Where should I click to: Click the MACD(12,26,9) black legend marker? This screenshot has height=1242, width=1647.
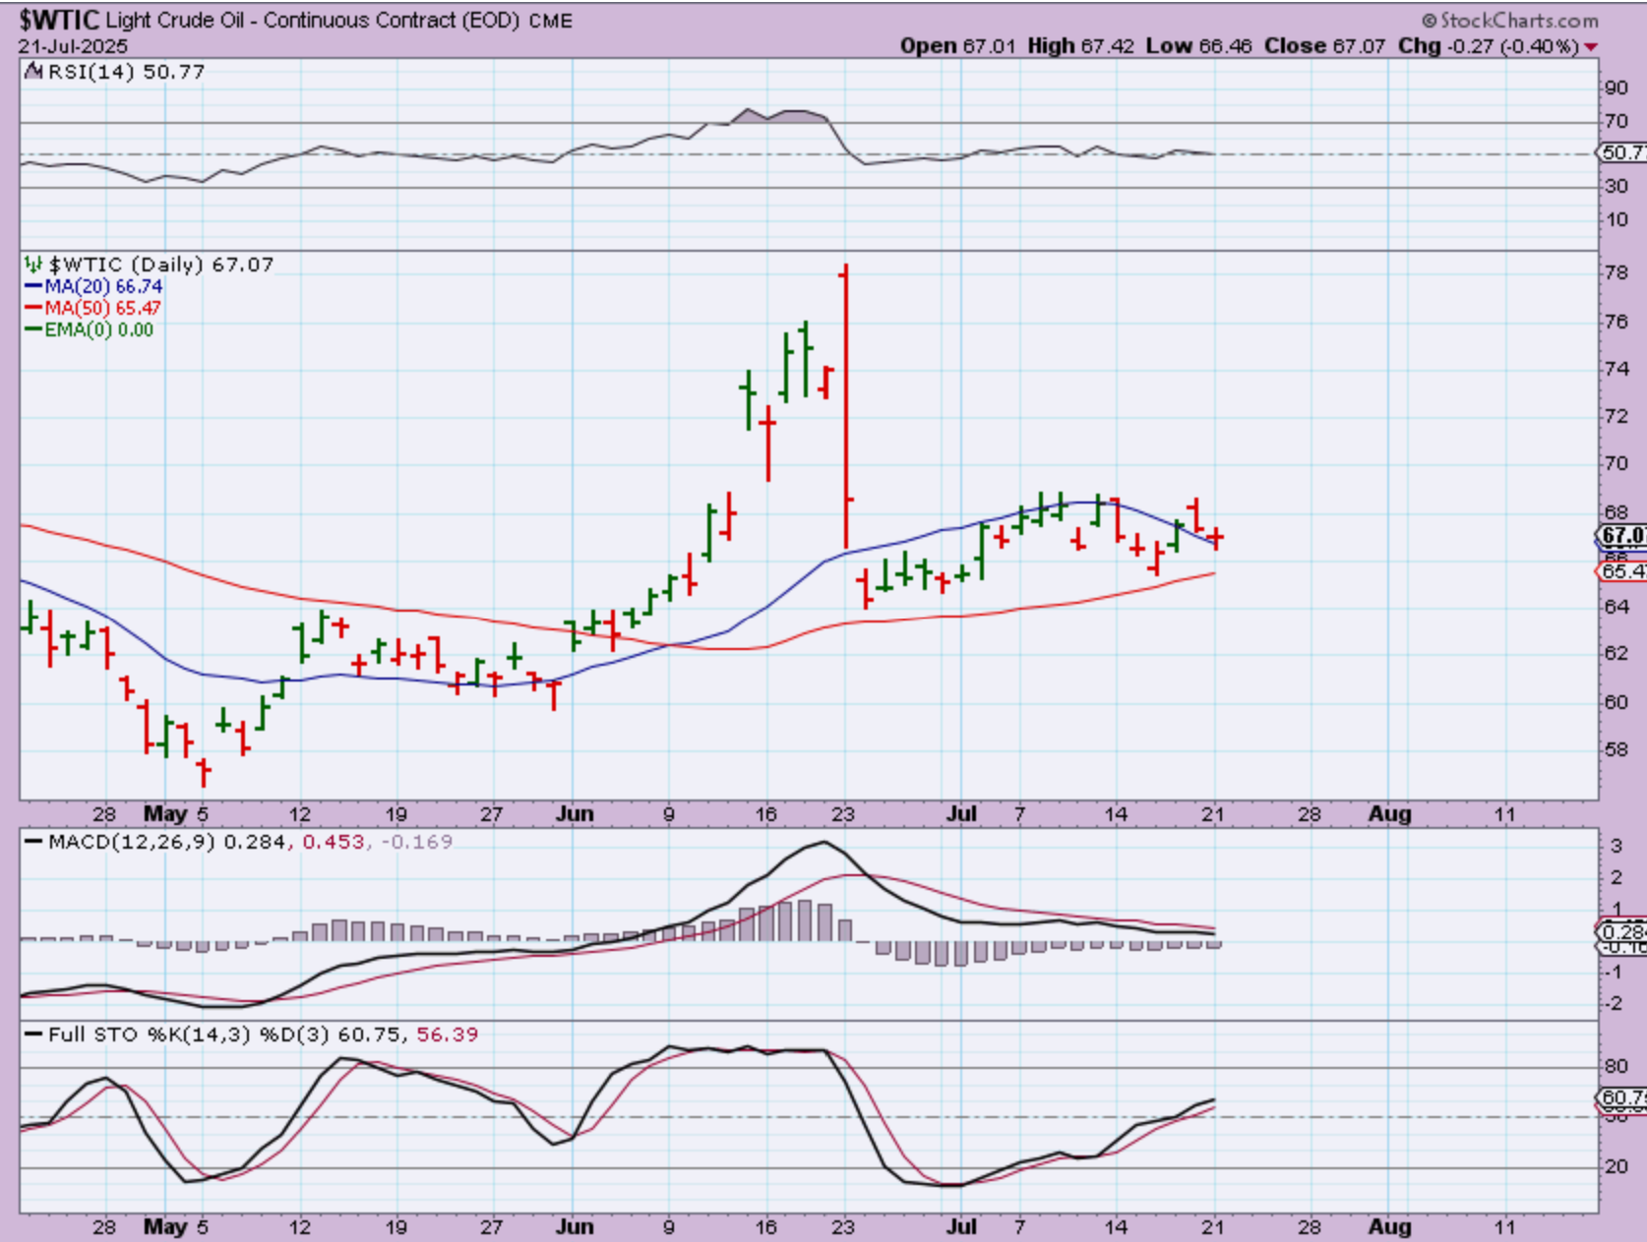34,842
